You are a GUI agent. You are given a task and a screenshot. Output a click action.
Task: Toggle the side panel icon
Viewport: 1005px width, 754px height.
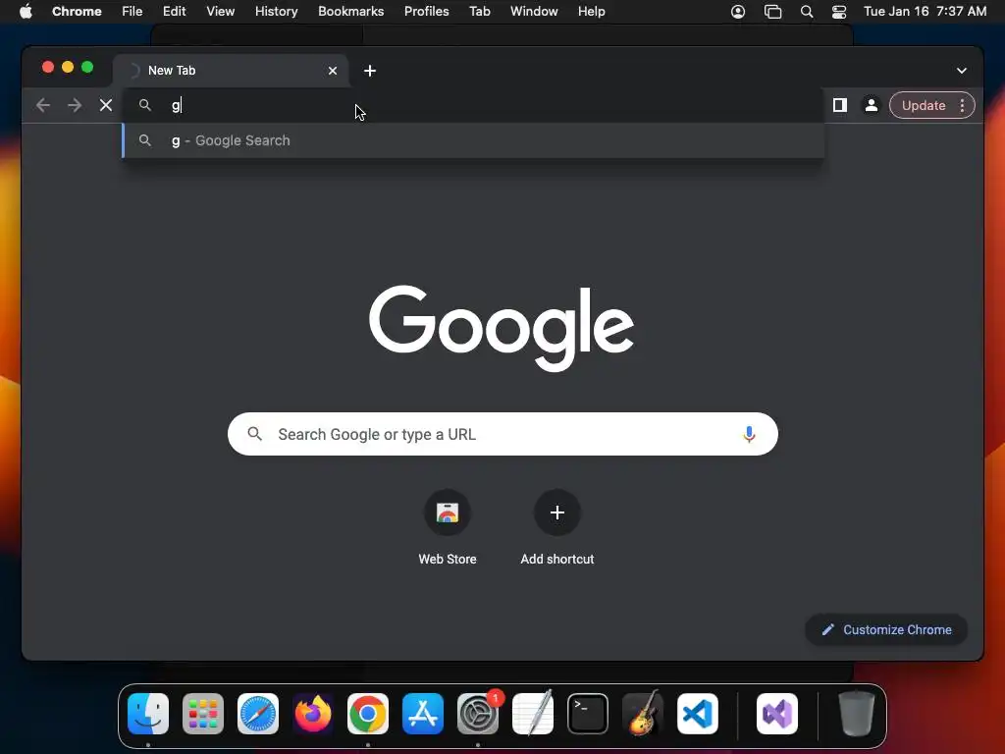[840, 105]
